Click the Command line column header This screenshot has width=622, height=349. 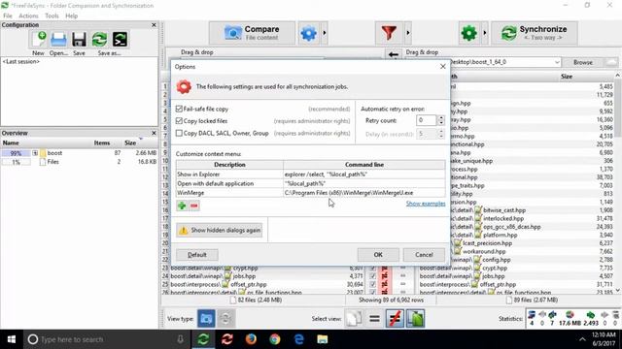click(x=364, y=165)
